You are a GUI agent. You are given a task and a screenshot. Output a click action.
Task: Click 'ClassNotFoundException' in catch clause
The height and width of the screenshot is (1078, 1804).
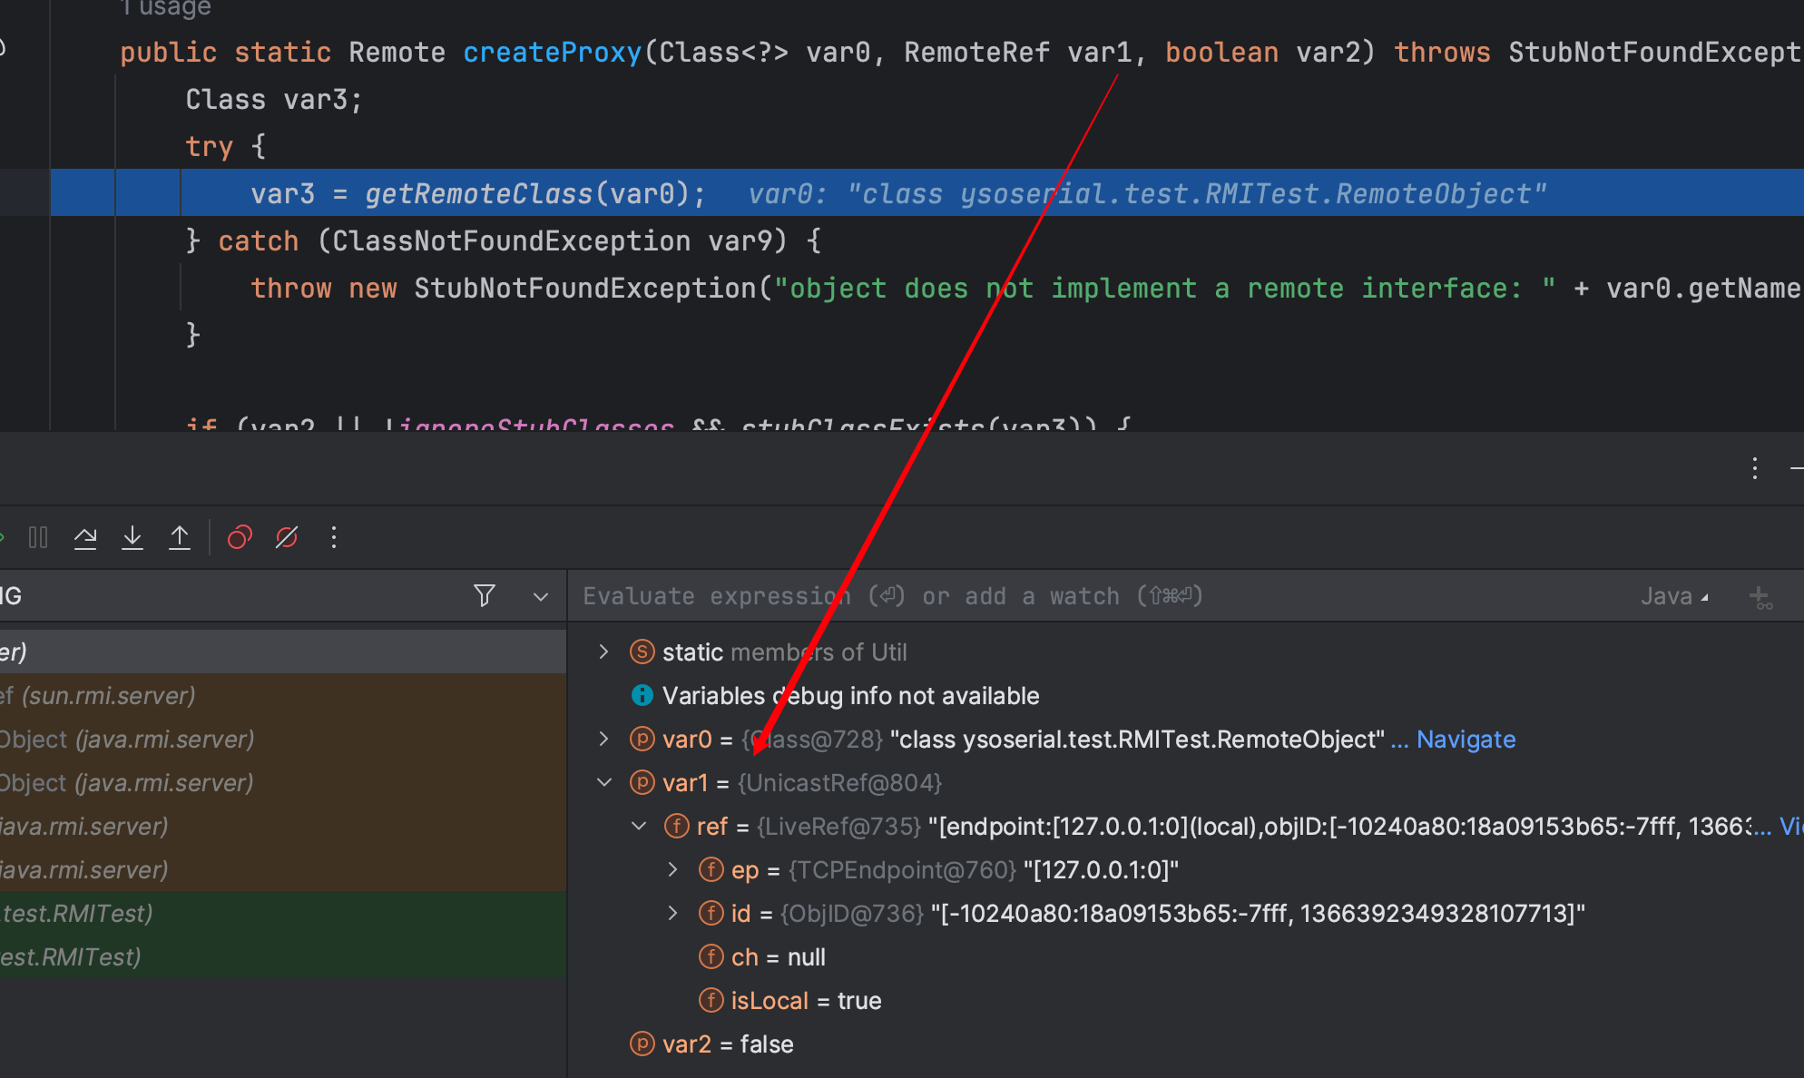[x=511, y=240]
